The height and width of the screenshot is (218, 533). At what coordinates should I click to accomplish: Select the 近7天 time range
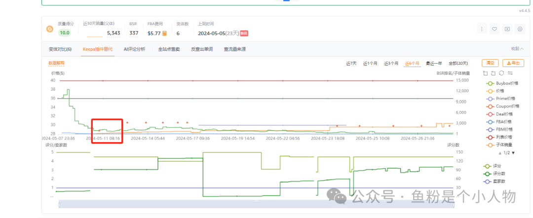351,63
